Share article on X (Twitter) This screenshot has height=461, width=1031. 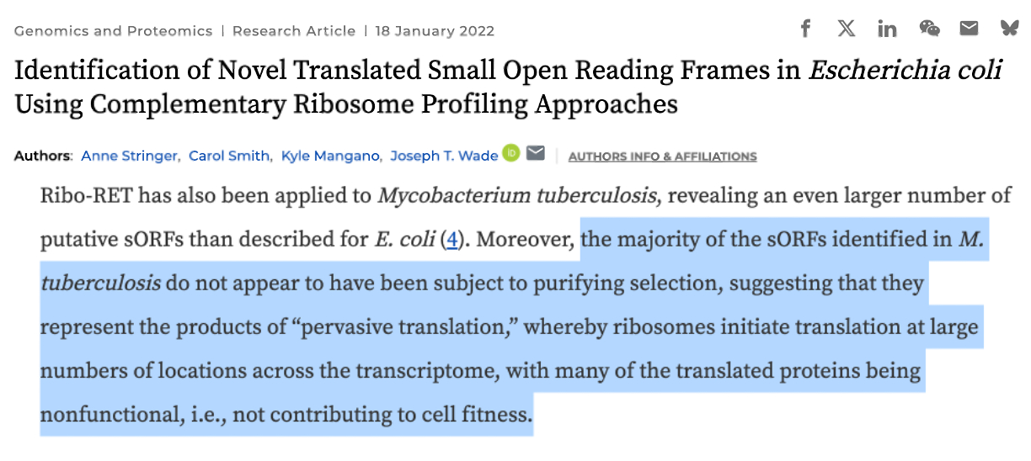click(847, 29)
